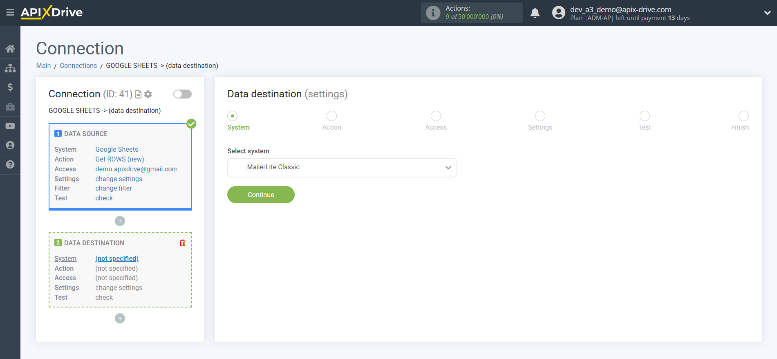Select the Test step
The image size is (777, 359).
click(645, 116)
